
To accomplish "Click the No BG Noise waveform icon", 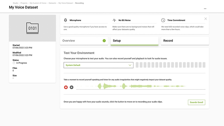I will pos(114,20).
